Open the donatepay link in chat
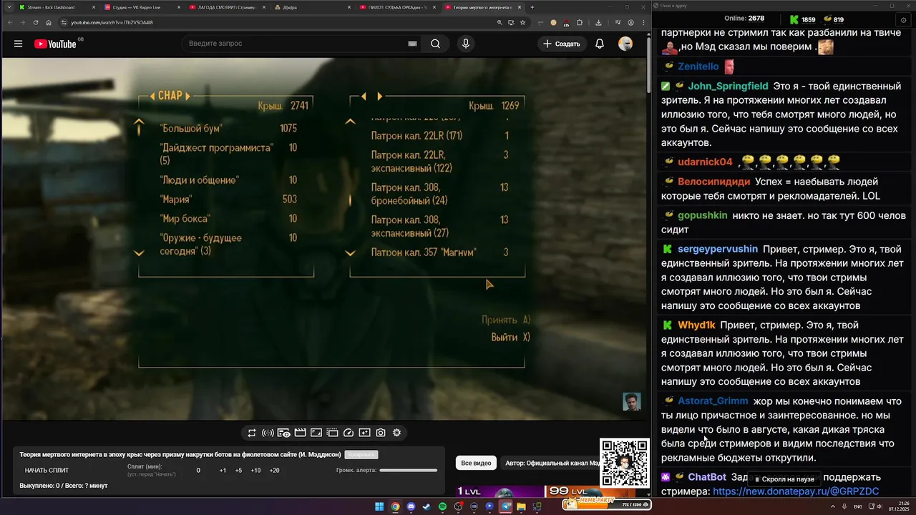 pos(796,491)
